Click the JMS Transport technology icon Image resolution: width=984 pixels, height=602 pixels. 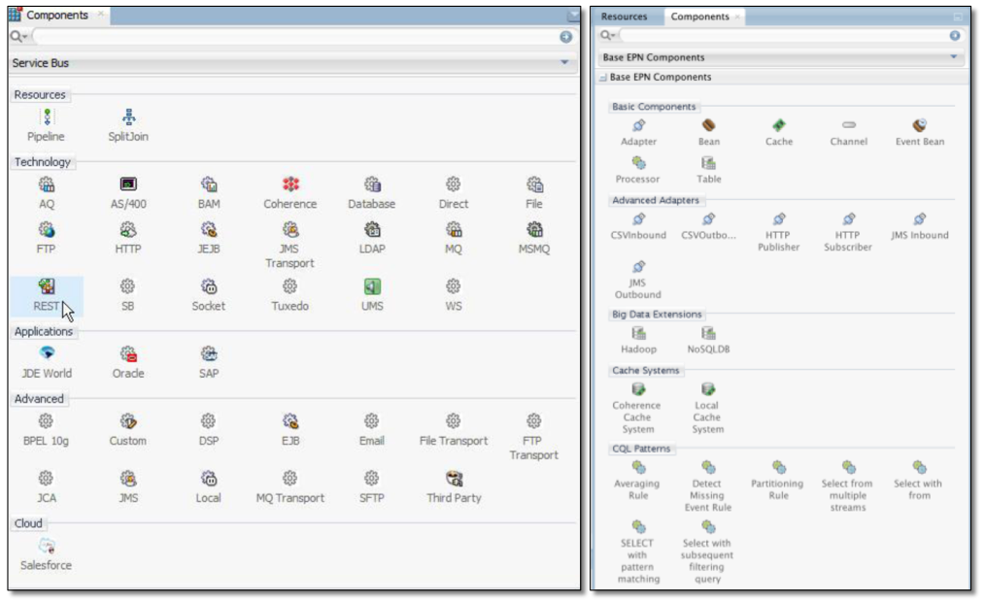point(289,229)
